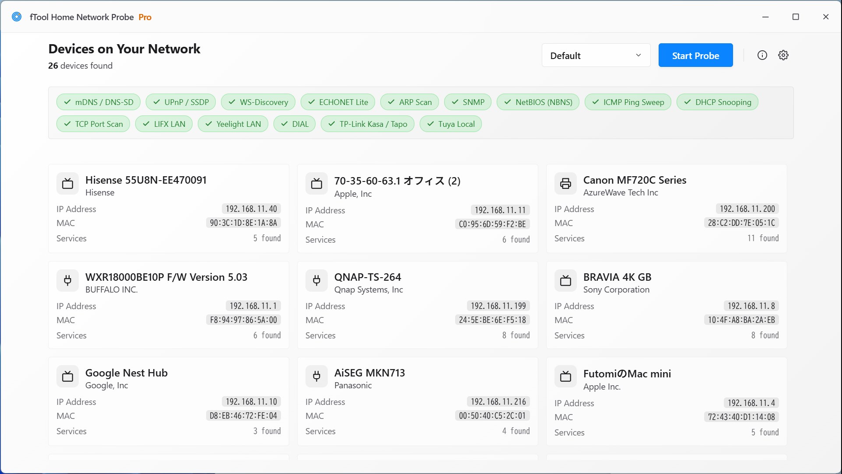Screen dimensions: 842x474
Task: Toggle the TP-Link Kasa / Tapo chip
Action: coord(368,124)
